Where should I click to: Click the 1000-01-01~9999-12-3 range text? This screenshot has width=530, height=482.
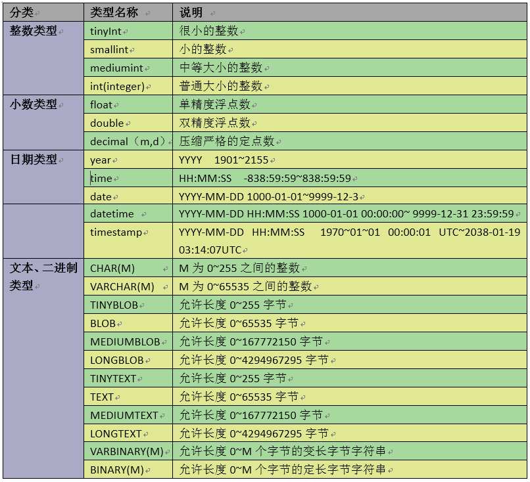pyautogui.click(x=302, y=196)
